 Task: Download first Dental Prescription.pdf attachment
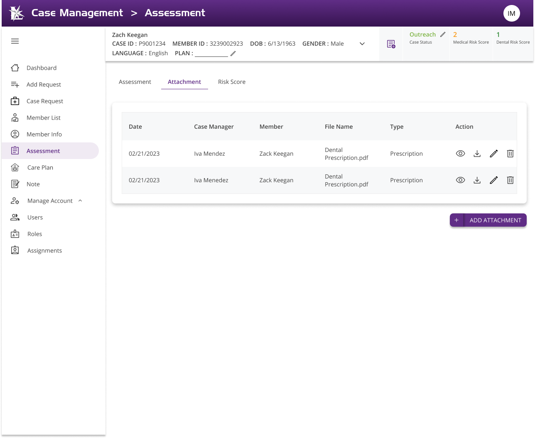(x=477, y=154)
